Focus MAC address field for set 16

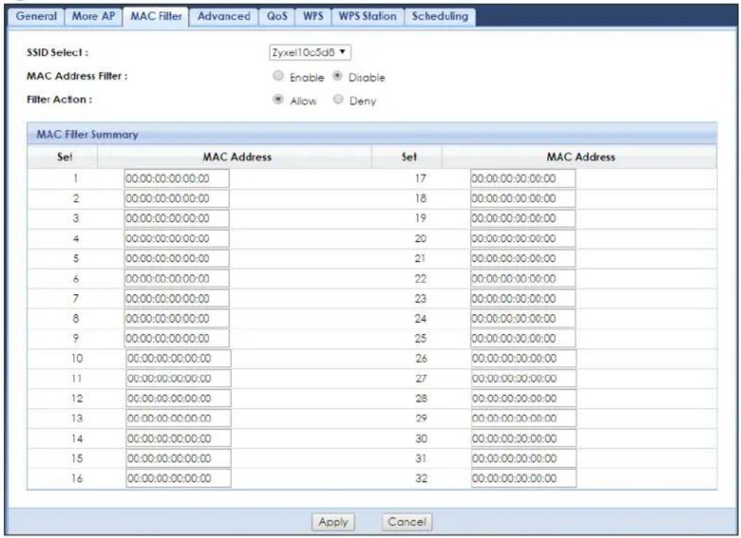click(x=178, y=478)
